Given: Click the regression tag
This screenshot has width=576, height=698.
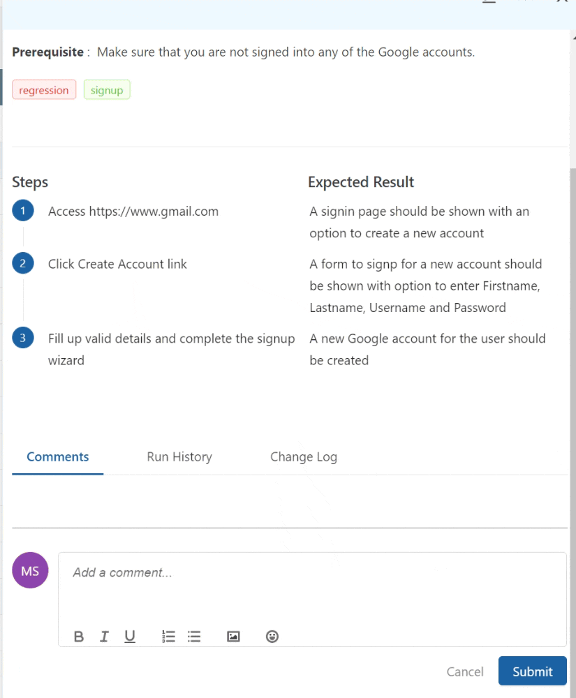Looking at the screenshot, I should [44, 89].
